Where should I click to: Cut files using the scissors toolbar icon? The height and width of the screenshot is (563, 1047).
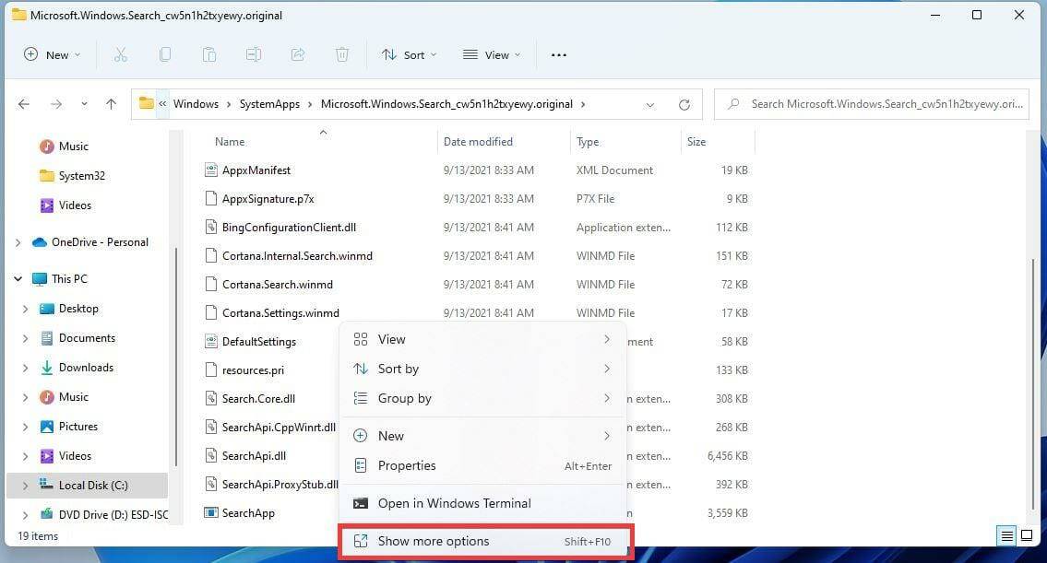[x=121, y=54]
